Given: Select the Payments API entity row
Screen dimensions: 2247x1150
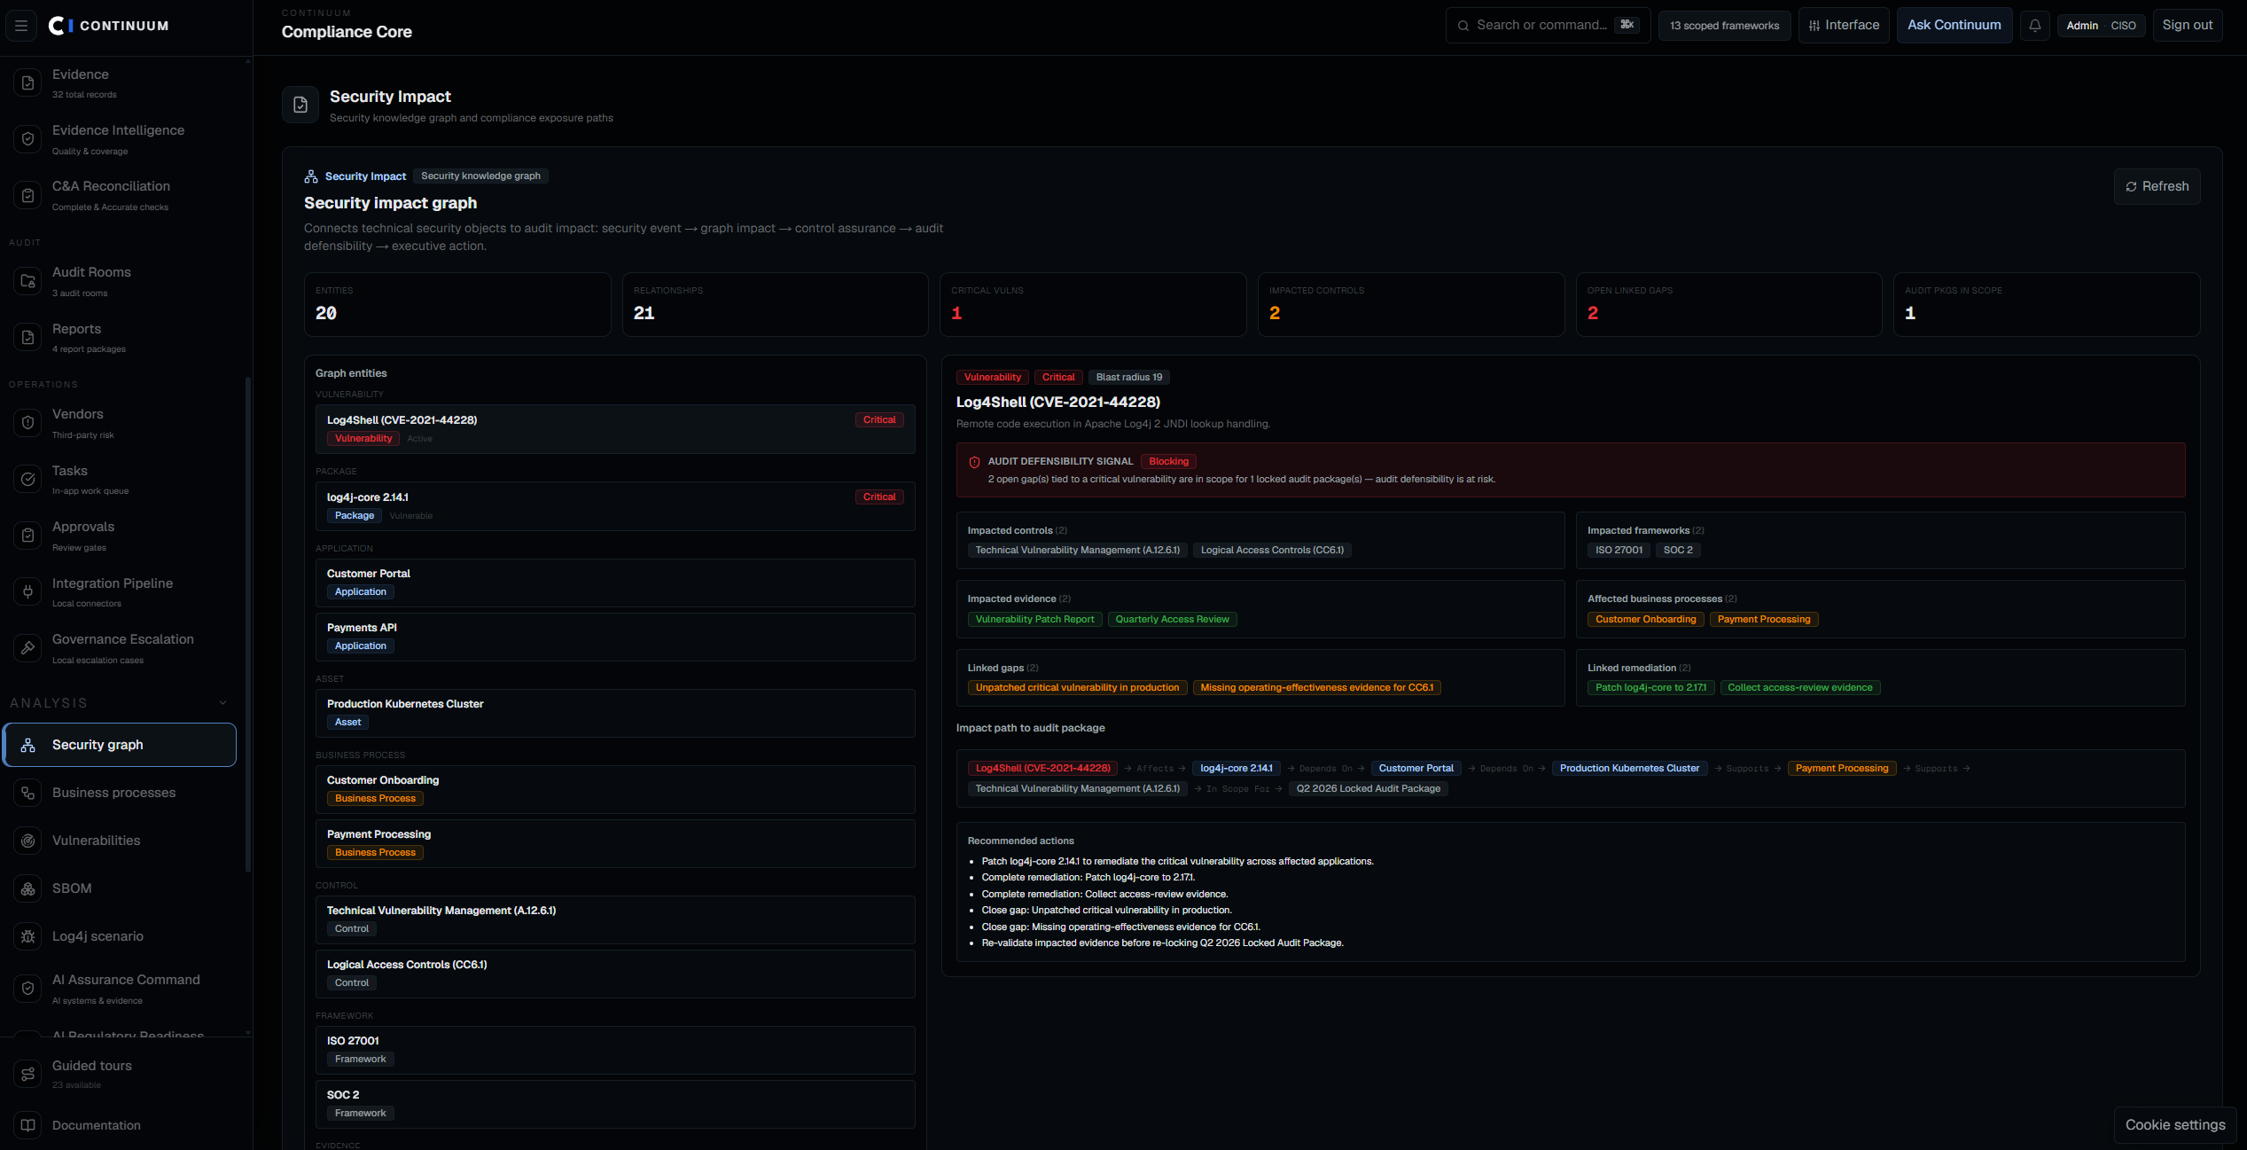Looking at the screenshot, I should tap(615, 637).
